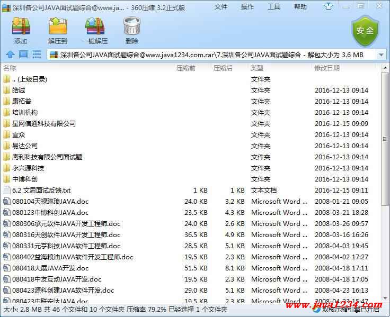This screenshot has height=317, width=390.
Task: Open the 操作 menu
Action: pos(247,7)
